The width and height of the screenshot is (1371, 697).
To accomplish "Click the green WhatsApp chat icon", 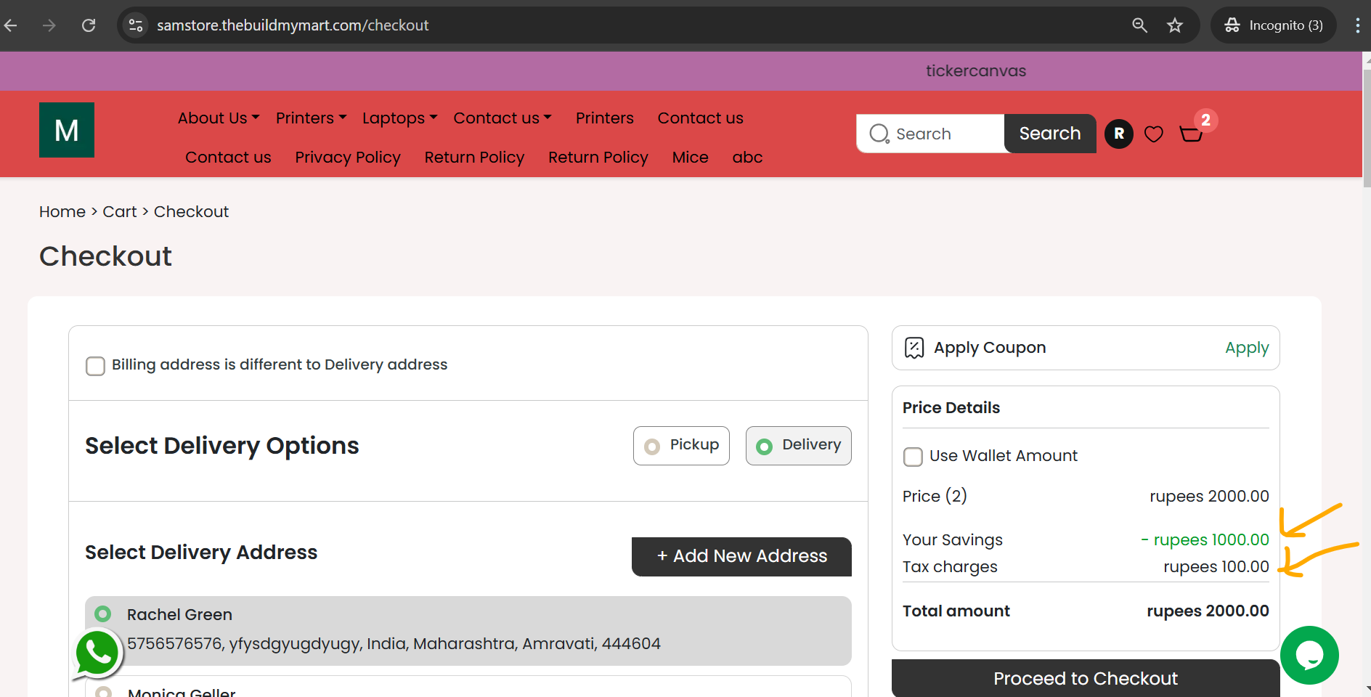I will click(97, 653).
